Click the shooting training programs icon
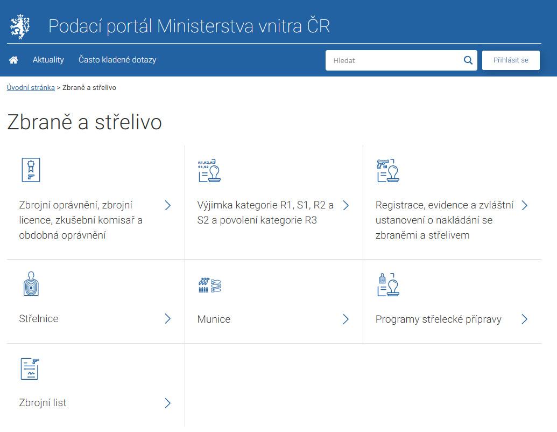 387,285
